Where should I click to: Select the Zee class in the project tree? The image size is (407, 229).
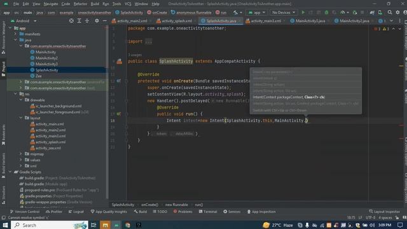(x=38, y=76)
